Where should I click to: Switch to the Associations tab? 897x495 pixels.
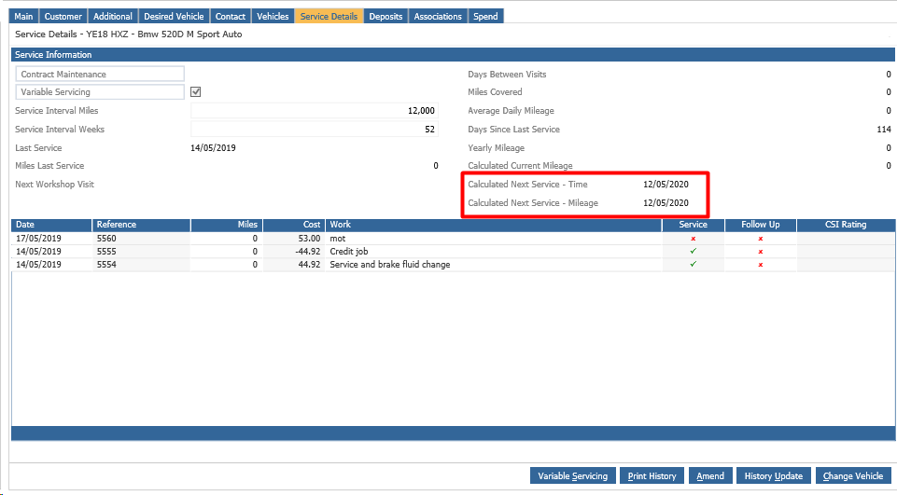pos(438,16)
